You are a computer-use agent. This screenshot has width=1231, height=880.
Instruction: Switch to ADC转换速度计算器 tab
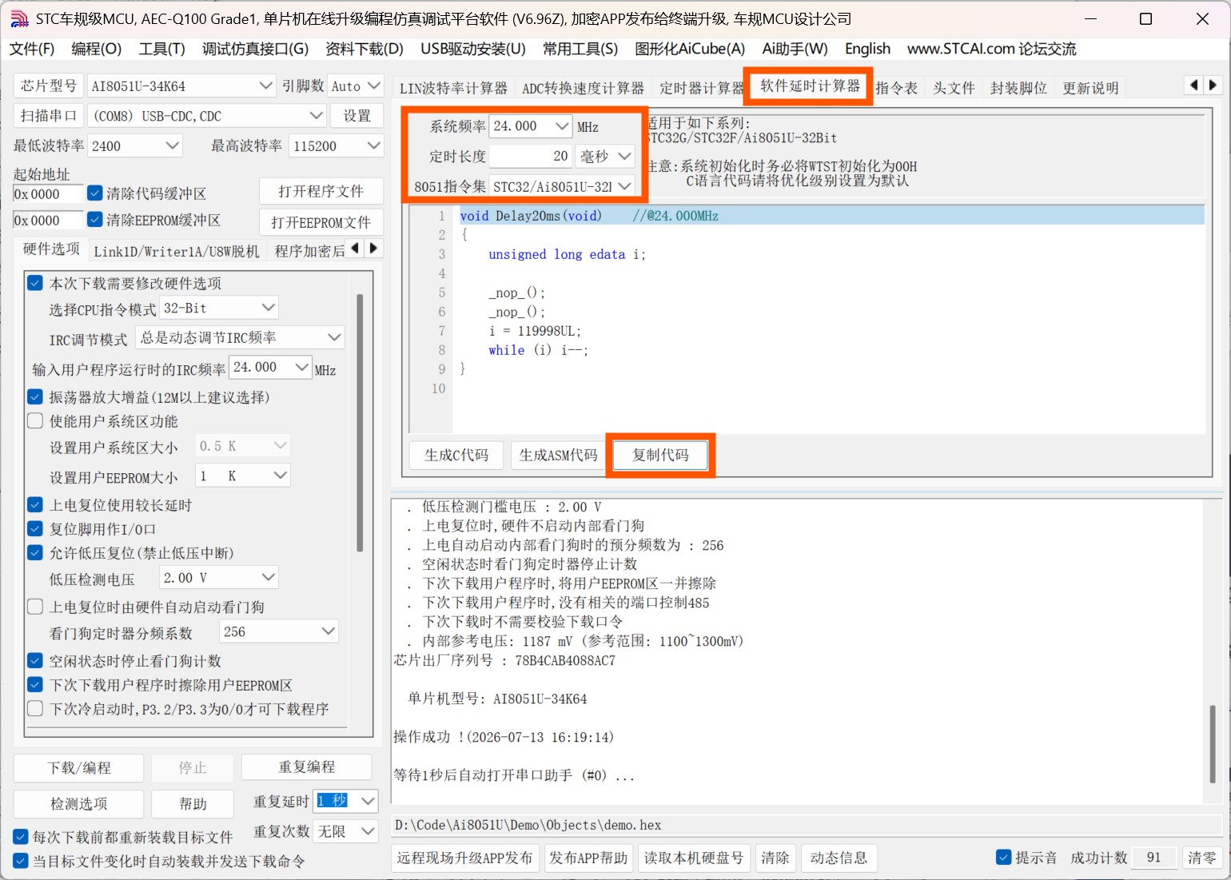583,88
